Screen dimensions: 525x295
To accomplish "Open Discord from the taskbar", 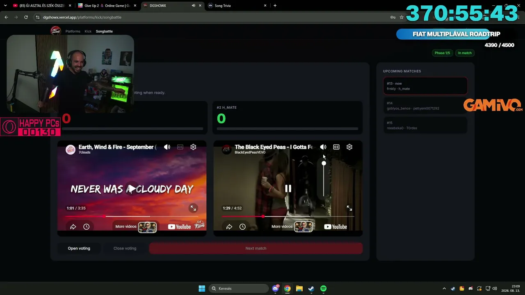I will (276, 288).
